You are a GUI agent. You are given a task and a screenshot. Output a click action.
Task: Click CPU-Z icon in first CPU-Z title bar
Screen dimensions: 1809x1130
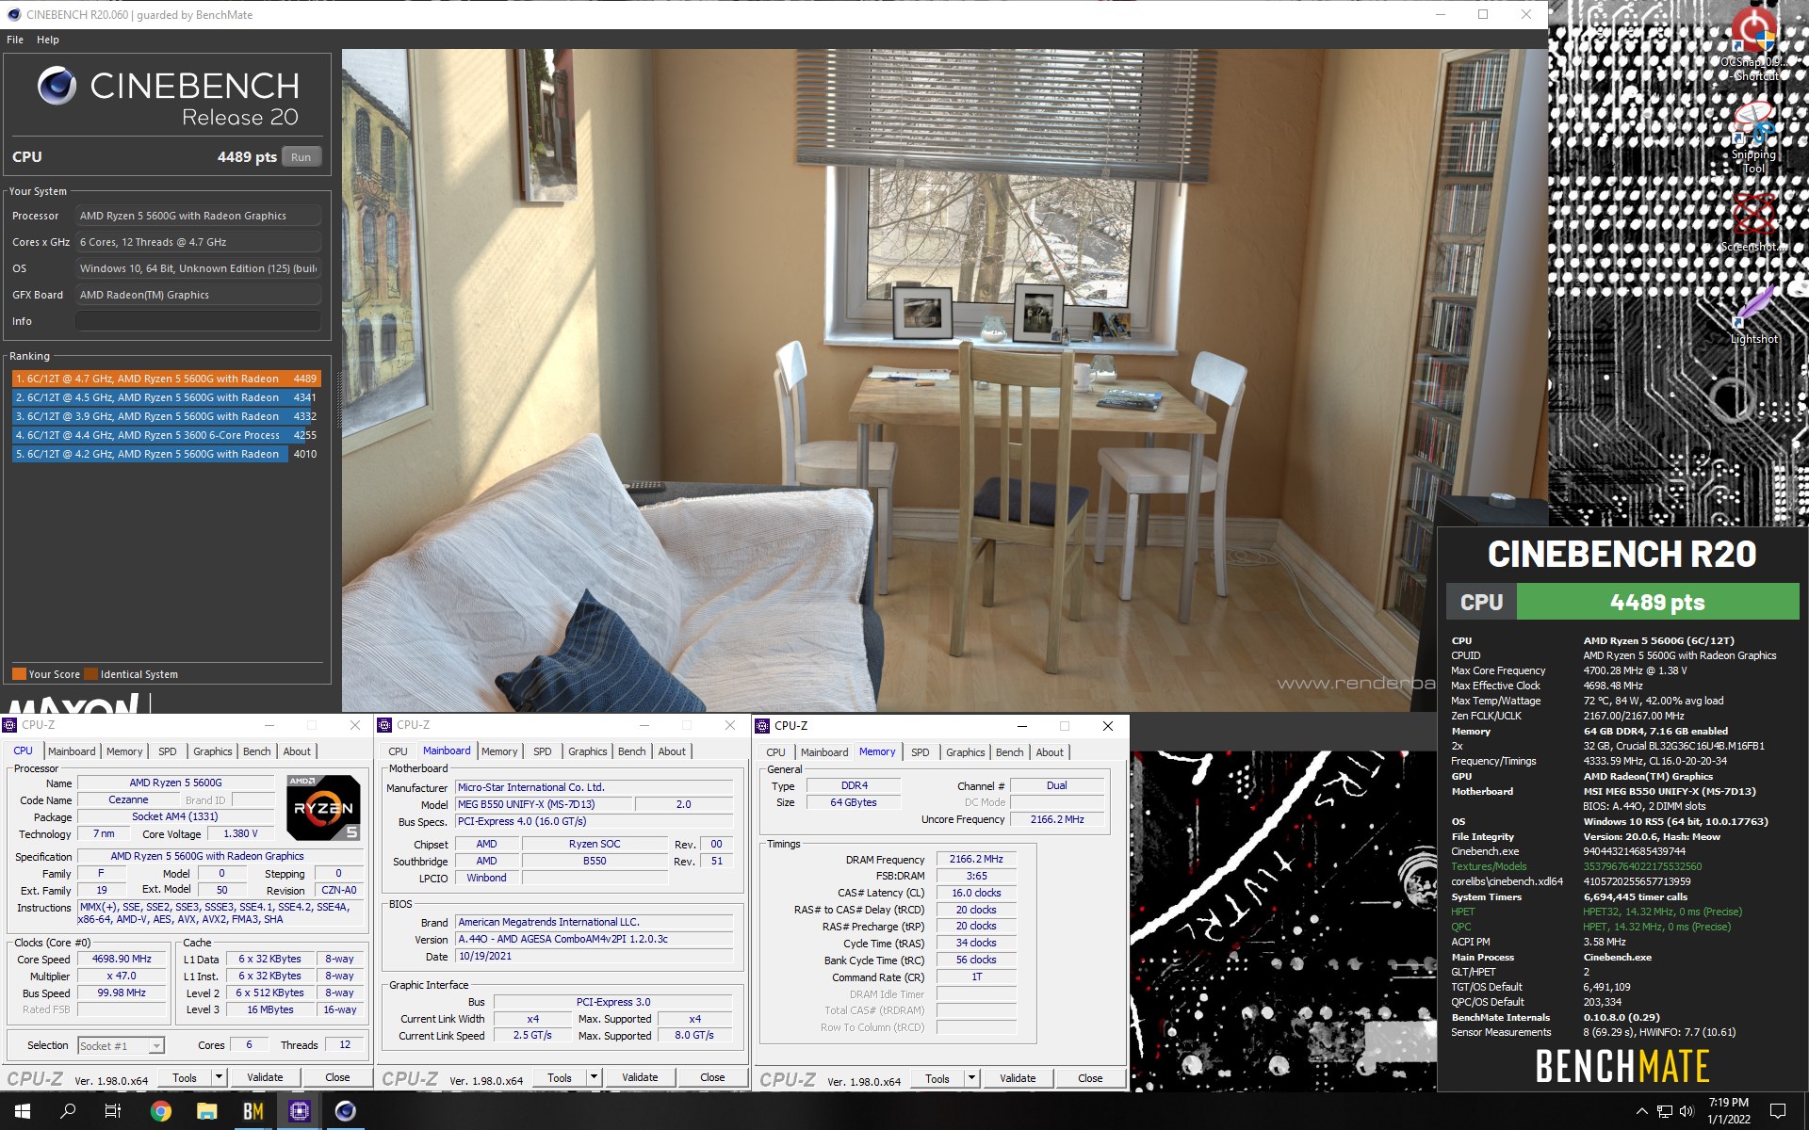pyautogui.click(x=9, y=725)
